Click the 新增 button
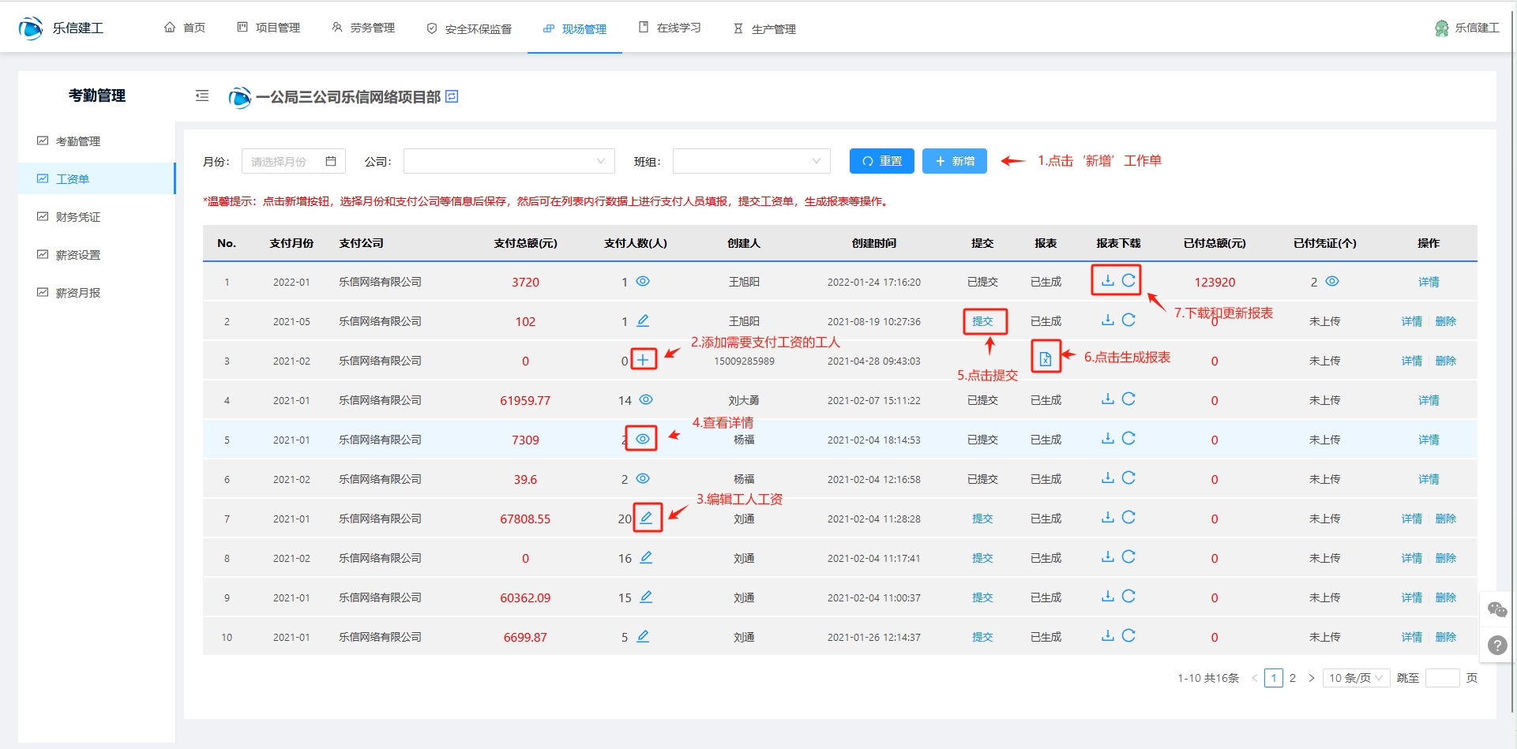Viewport: 1517px width, 749px height. click(954, 161)
